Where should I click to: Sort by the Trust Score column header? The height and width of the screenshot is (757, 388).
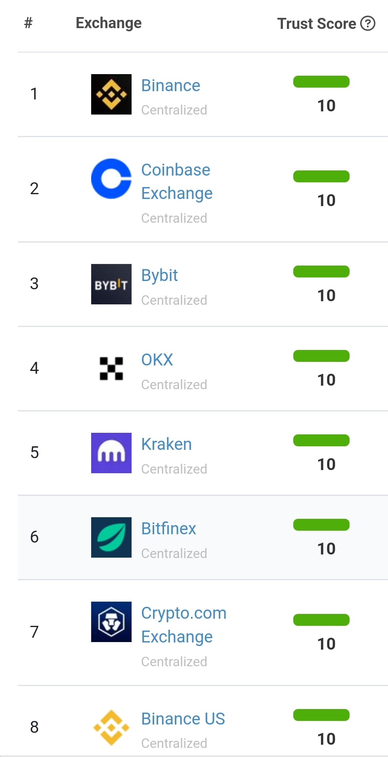tap(317, 23)
